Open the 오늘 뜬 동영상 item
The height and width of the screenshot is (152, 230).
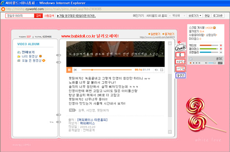coord(31,60)
